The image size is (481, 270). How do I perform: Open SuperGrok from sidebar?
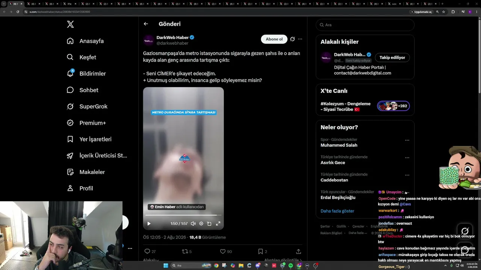pyautogui.click(x=87, y=106)
